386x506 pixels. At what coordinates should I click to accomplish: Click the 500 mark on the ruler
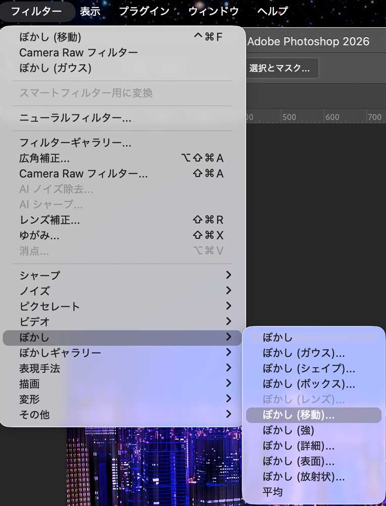pyautogui.click(x=289, y=117)
